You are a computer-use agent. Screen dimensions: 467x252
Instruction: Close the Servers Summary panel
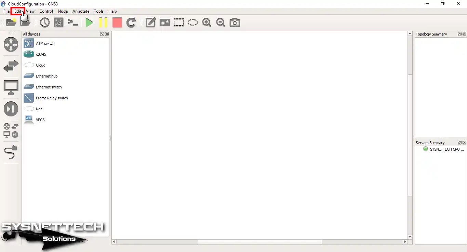tap(465, 142)
